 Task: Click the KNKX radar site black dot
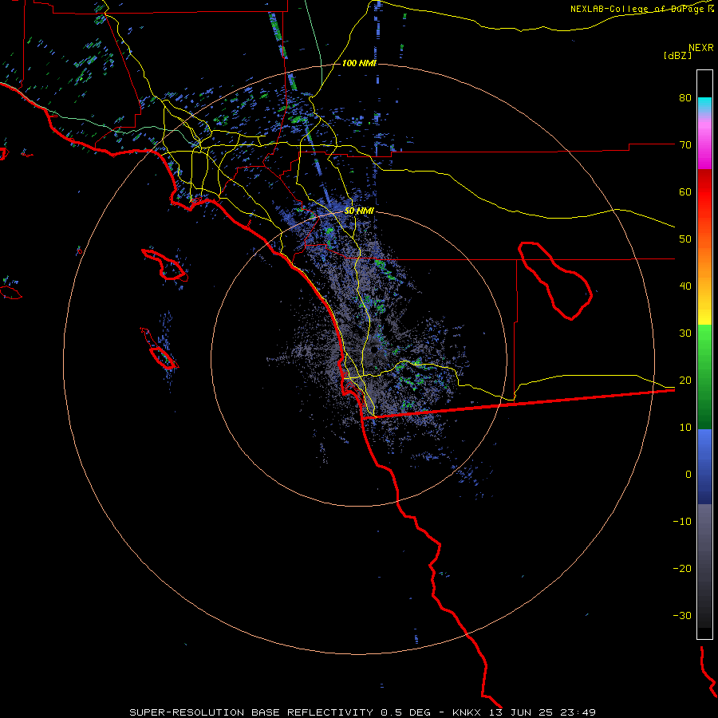tap(373, 350)
